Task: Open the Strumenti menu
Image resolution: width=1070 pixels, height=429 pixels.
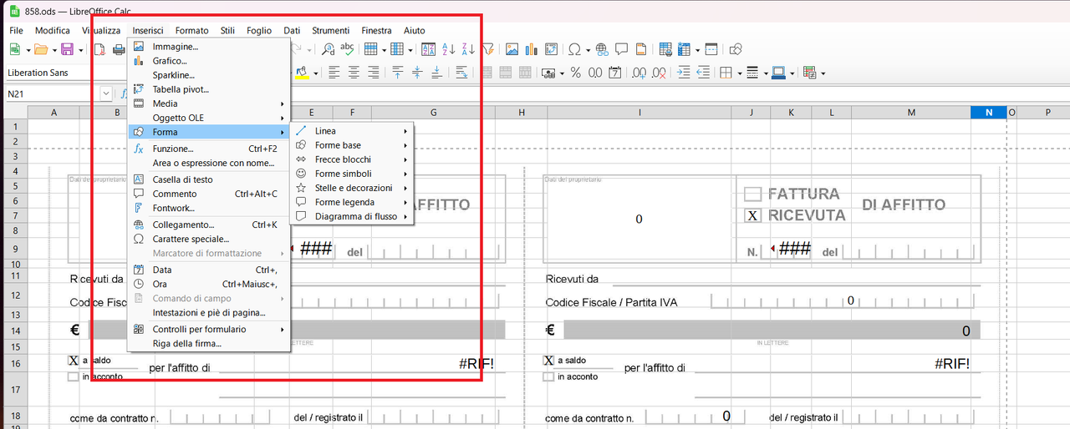Action: tap(331, 30)
